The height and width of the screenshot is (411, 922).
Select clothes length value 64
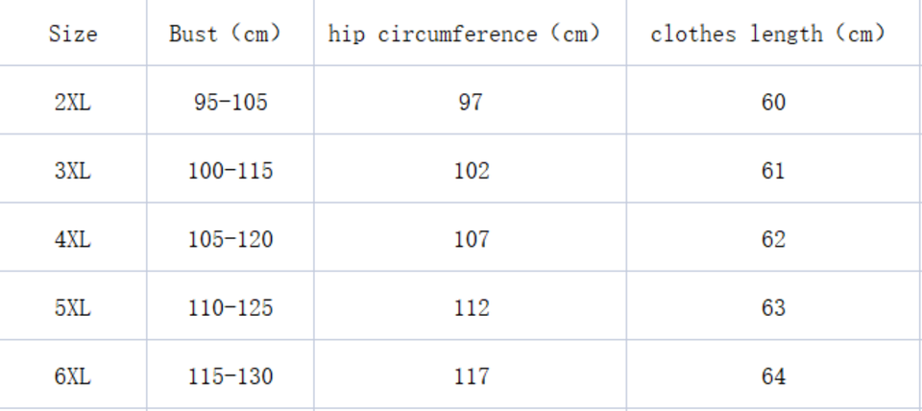[773, 376]
